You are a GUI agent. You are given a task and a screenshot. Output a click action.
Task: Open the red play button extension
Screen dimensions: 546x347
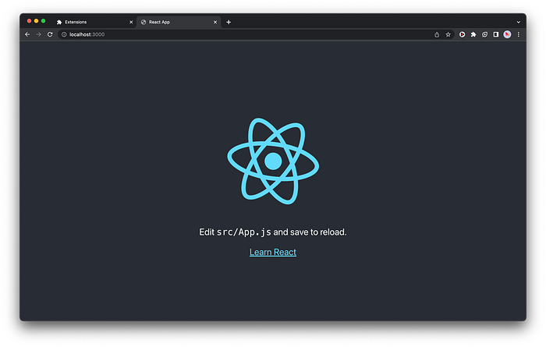click(x=462, y=34)
